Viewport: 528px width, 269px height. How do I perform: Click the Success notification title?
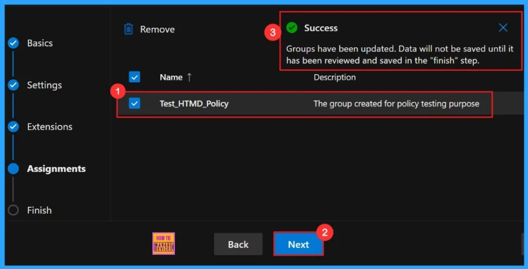pyautogui.click(x=321, y=28)
